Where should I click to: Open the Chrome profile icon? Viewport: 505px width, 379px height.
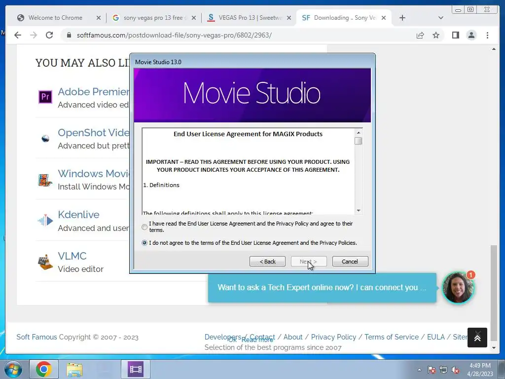coord(471,35)
